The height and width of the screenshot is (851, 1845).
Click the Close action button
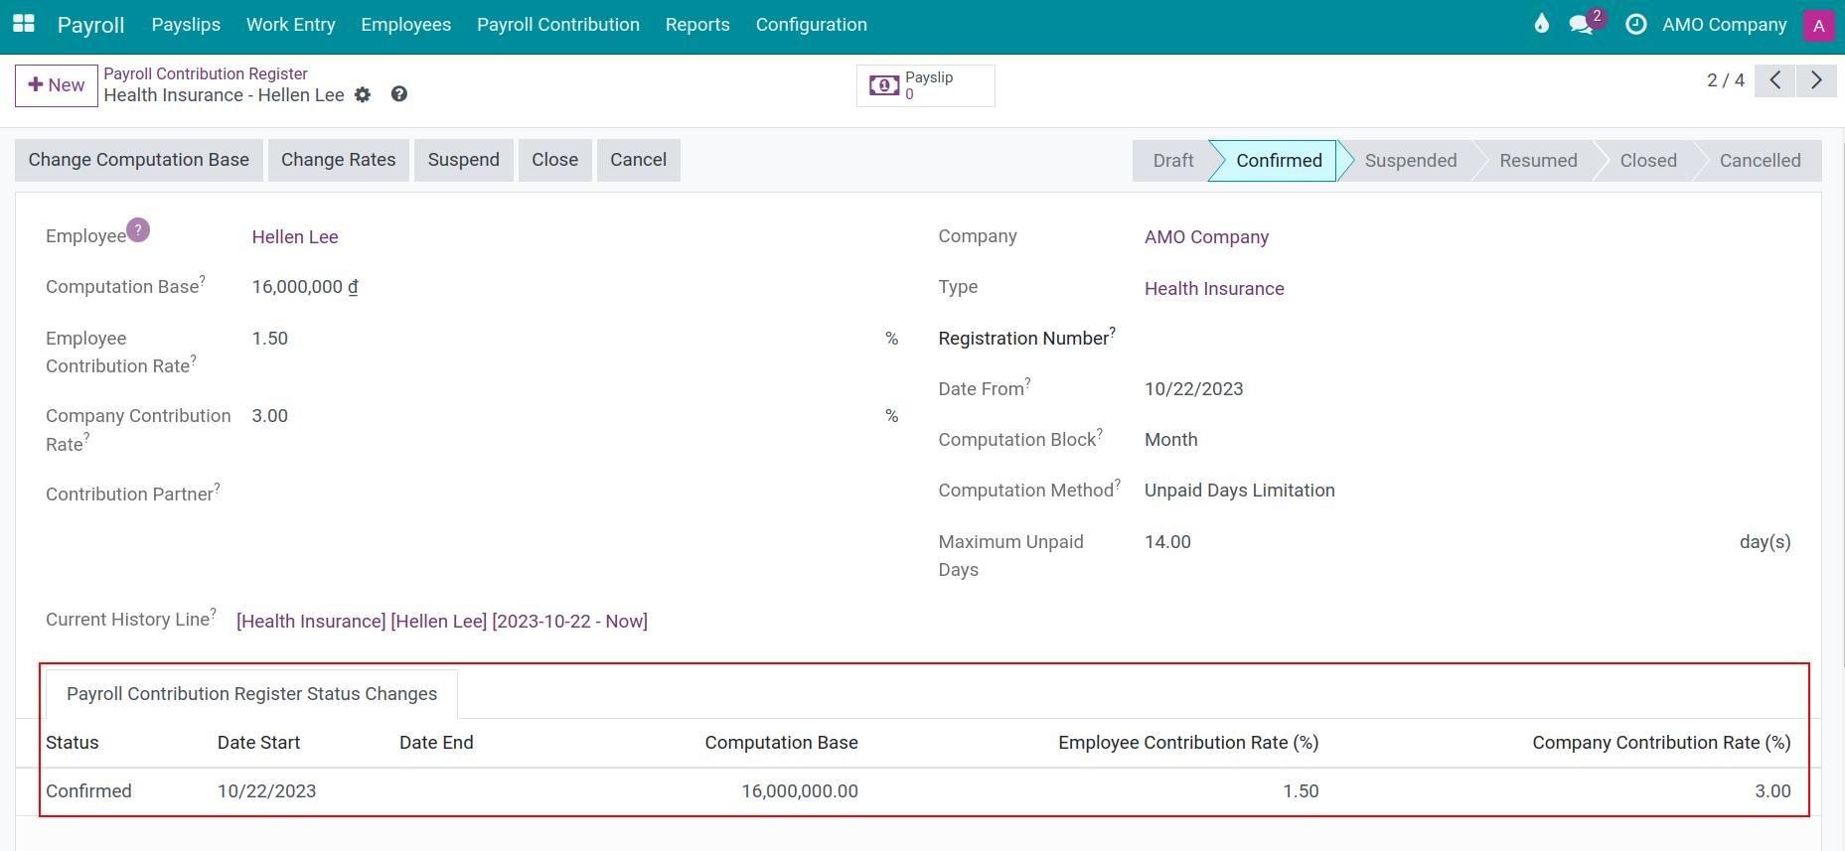554,160
